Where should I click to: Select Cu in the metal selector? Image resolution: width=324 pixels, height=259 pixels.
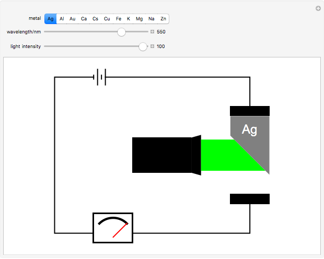point(107,19)
